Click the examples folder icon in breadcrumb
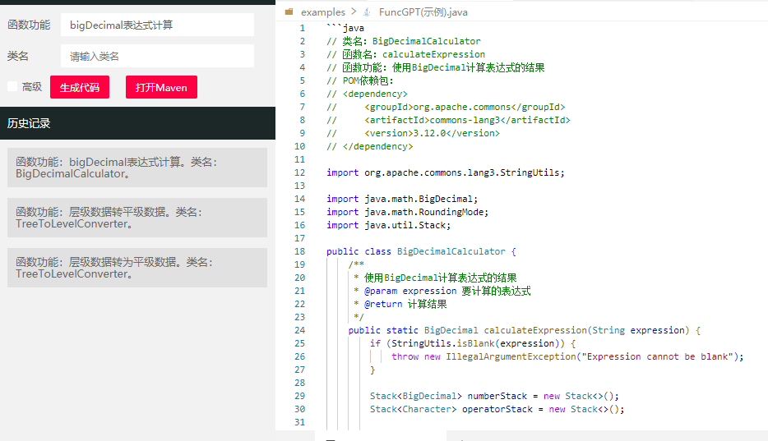768x441 pixels. click(x=289, y=11)
